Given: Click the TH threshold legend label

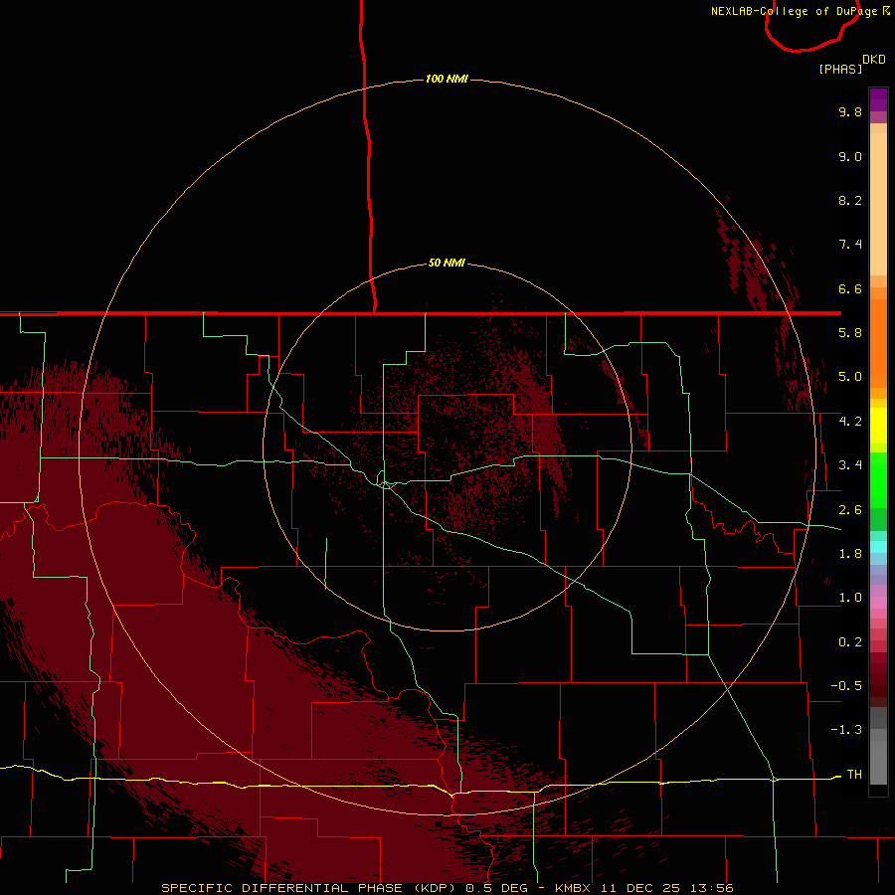Looking at the screenshot, I should pyautogui.click(x=854, y=775).
